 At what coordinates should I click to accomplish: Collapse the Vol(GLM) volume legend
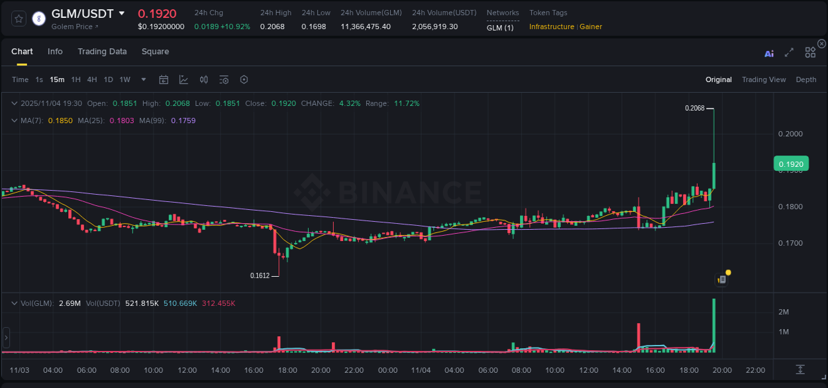point(15,303)
